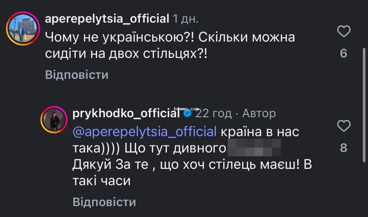Viewport: 368px width, 217px height.
Task: Like prykhodko_official's reply via heart icon
Action: click(344, 125)
